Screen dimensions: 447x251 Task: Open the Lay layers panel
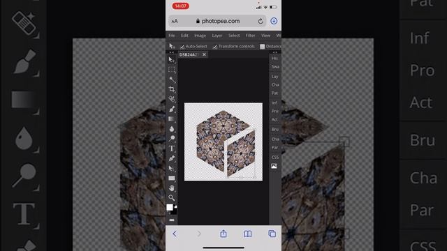pos(274,77)
